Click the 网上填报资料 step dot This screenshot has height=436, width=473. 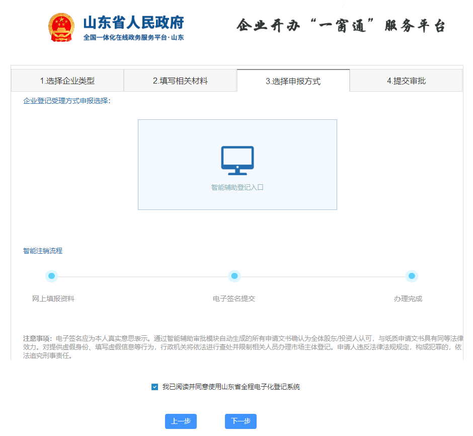52,276
